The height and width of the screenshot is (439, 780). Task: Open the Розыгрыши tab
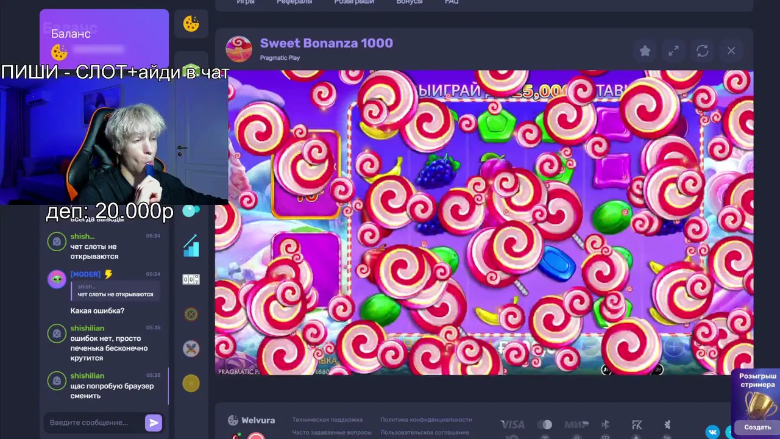(354, 2)
